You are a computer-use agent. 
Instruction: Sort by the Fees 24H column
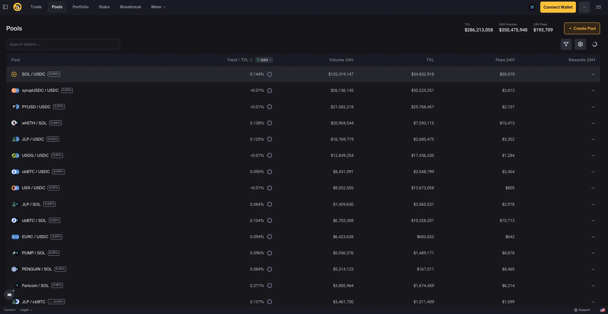click(x=505, y=60)
